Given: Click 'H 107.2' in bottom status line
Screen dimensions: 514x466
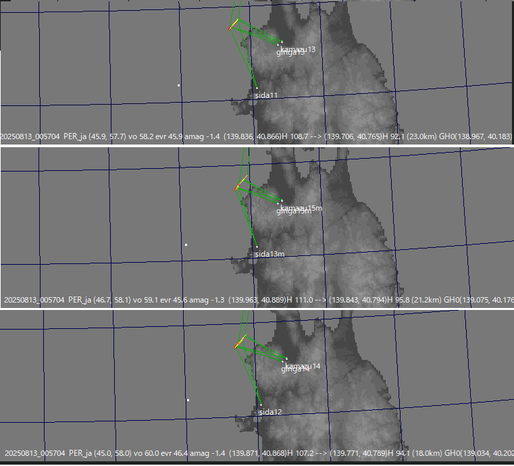Looking at the screenshot, I should [x=301, y=453].
